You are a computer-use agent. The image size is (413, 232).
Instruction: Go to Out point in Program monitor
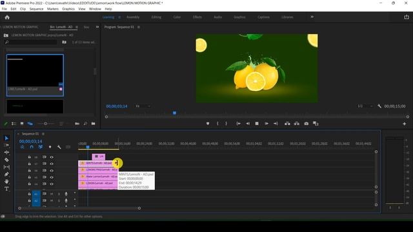tap(276, 124)
